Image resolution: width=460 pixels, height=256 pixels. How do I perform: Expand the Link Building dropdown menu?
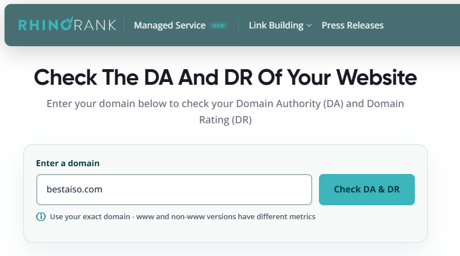280,25
